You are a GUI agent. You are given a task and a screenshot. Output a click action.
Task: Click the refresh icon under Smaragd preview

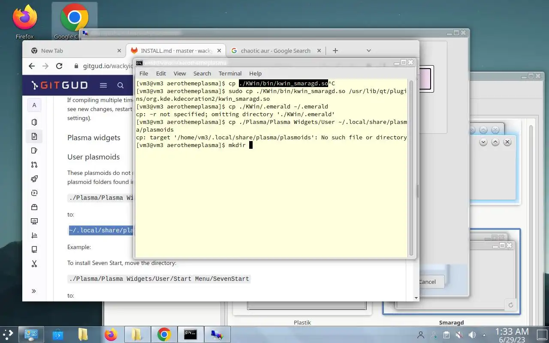pyautogui.click(x=510, y=305)
